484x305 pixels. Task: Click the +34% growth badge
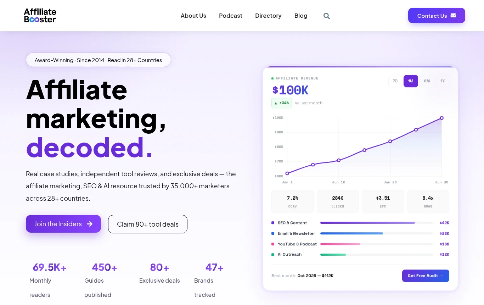point(282,103)
